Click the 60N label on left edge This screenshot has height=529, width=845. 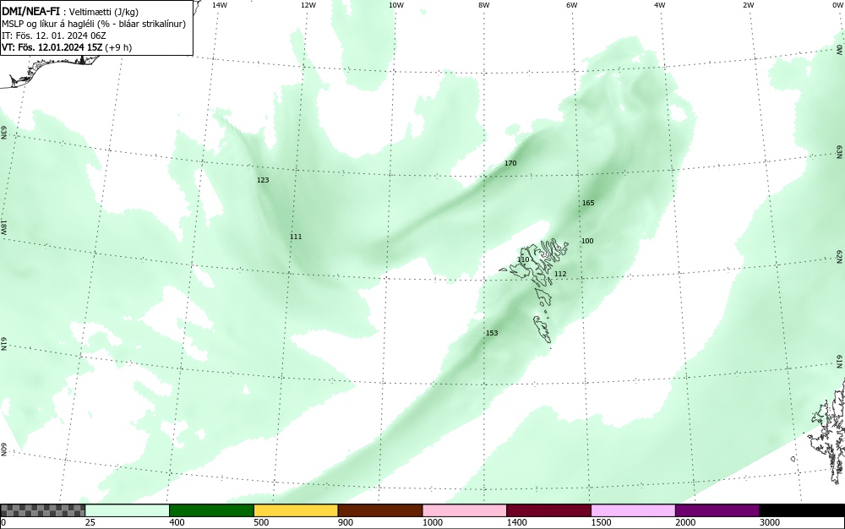click(3, 450)
